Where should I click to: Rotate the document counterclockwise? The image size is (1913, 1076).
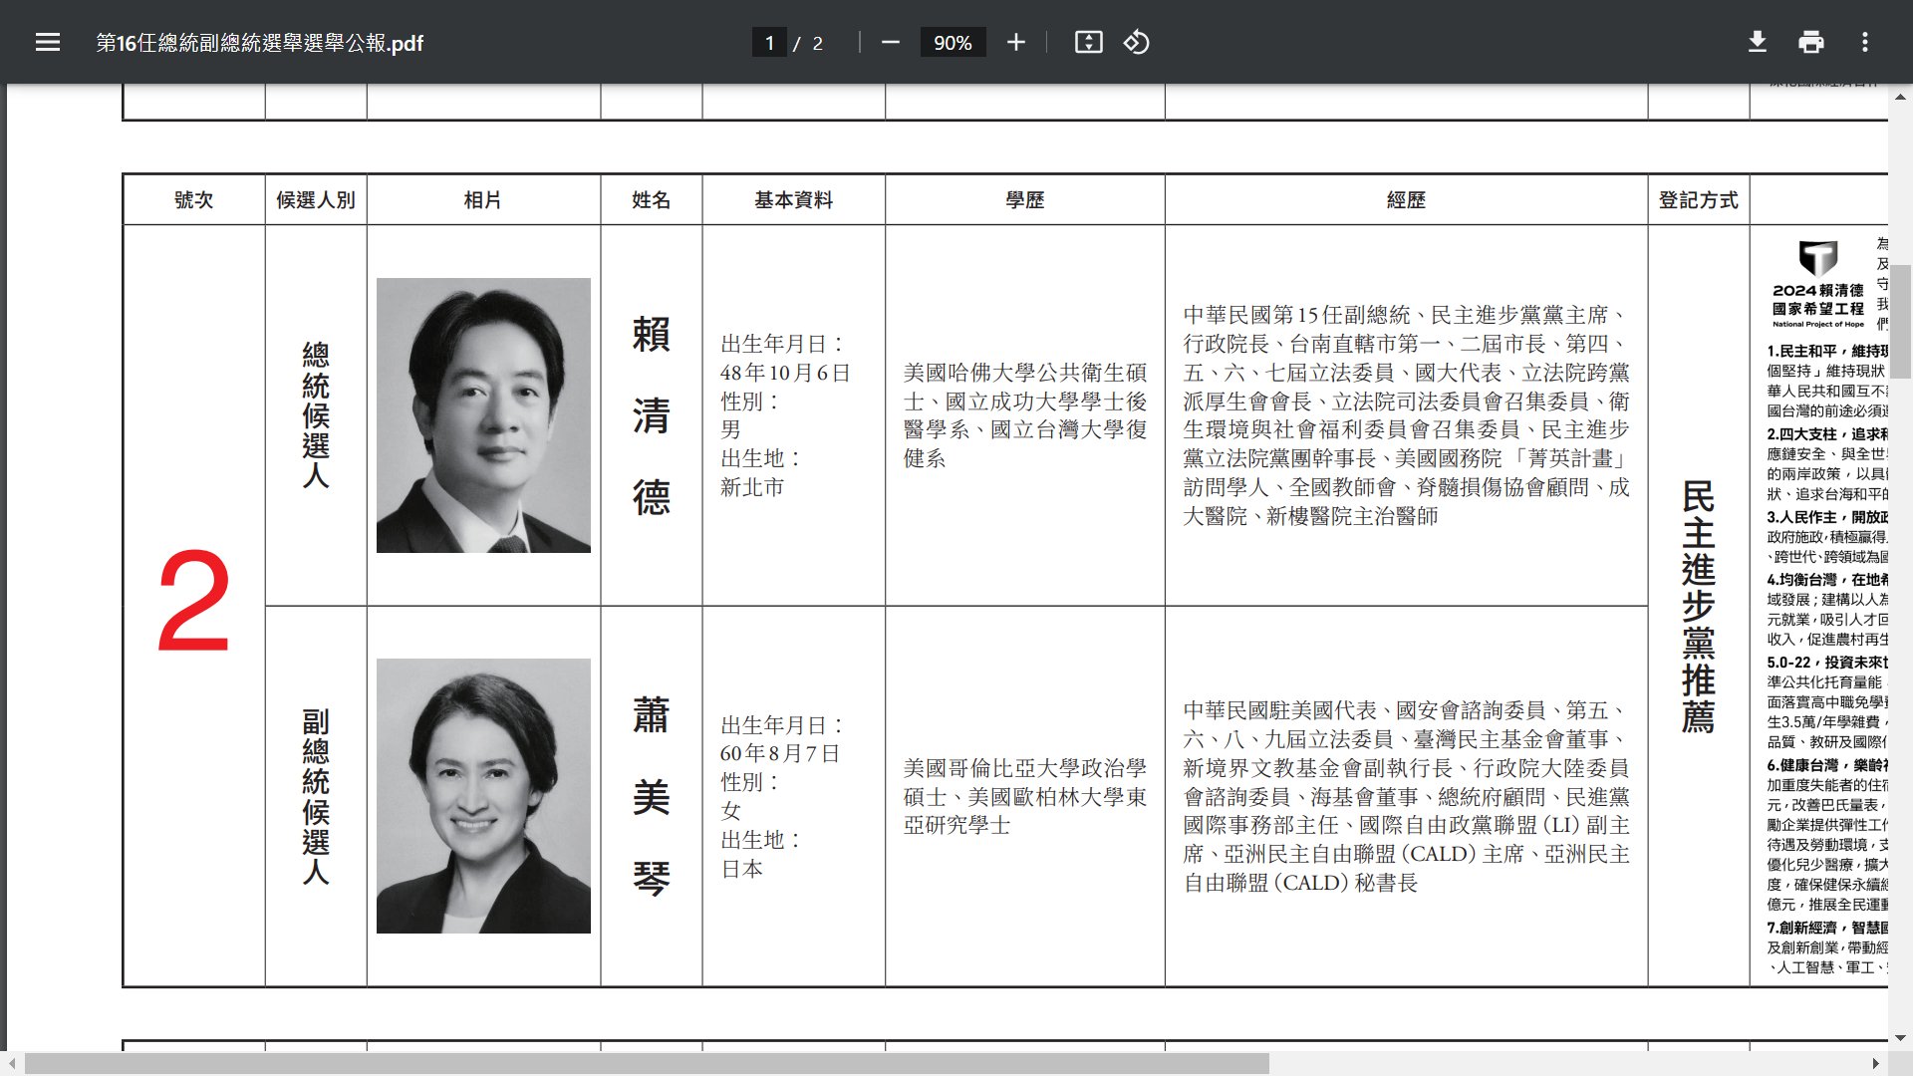coord(1137,43)
